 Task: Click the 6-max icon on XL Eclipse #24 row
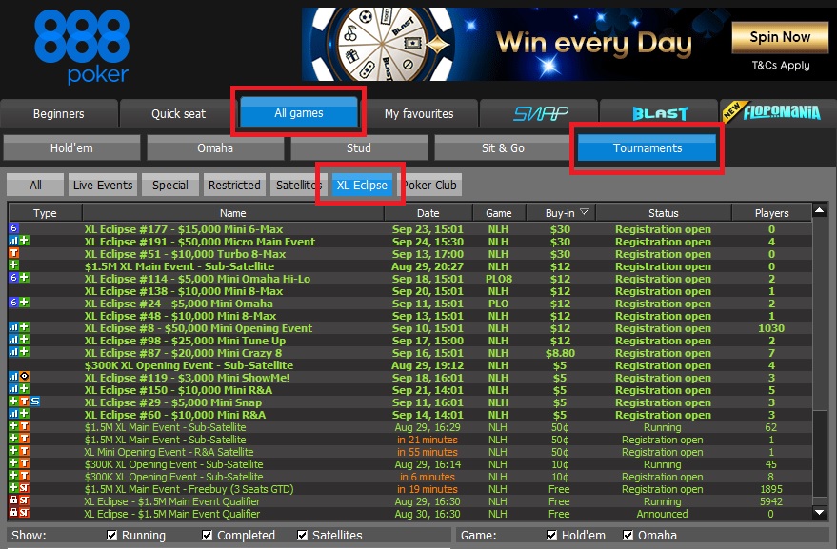coord(14,303)
